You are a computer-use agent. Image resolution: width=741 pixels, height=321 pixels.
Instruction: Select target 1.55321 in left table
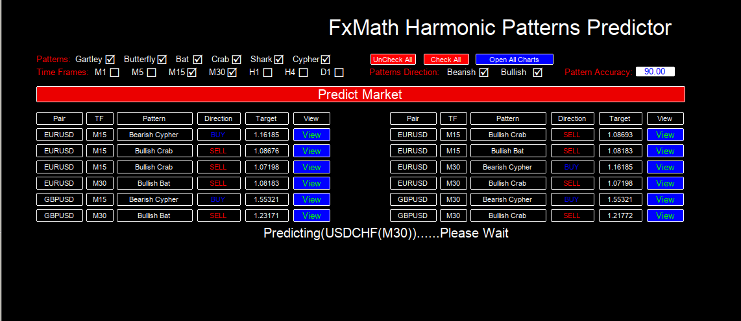pos(267,199)
